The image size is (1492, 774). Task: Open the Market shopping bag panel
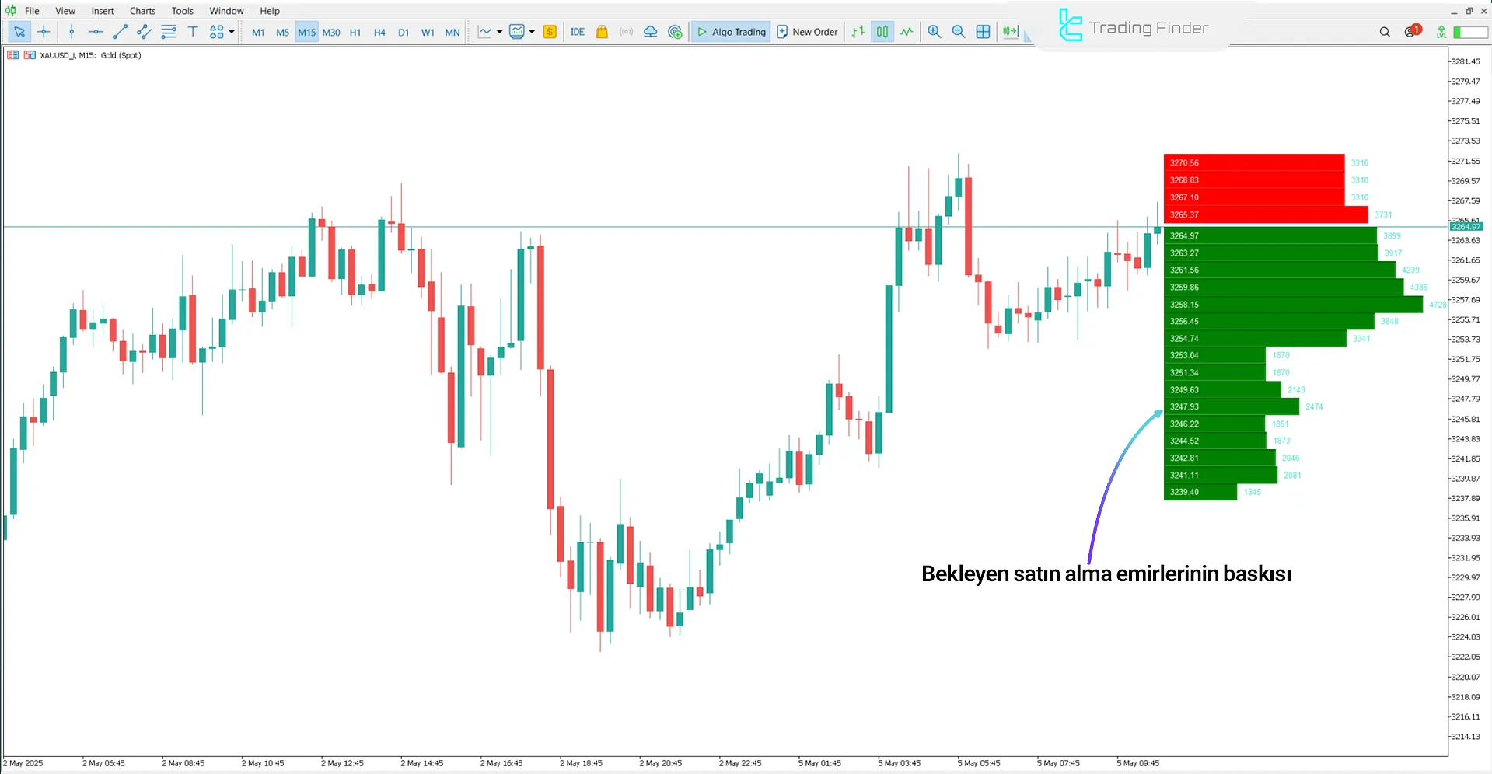click(x=602, y=32)
